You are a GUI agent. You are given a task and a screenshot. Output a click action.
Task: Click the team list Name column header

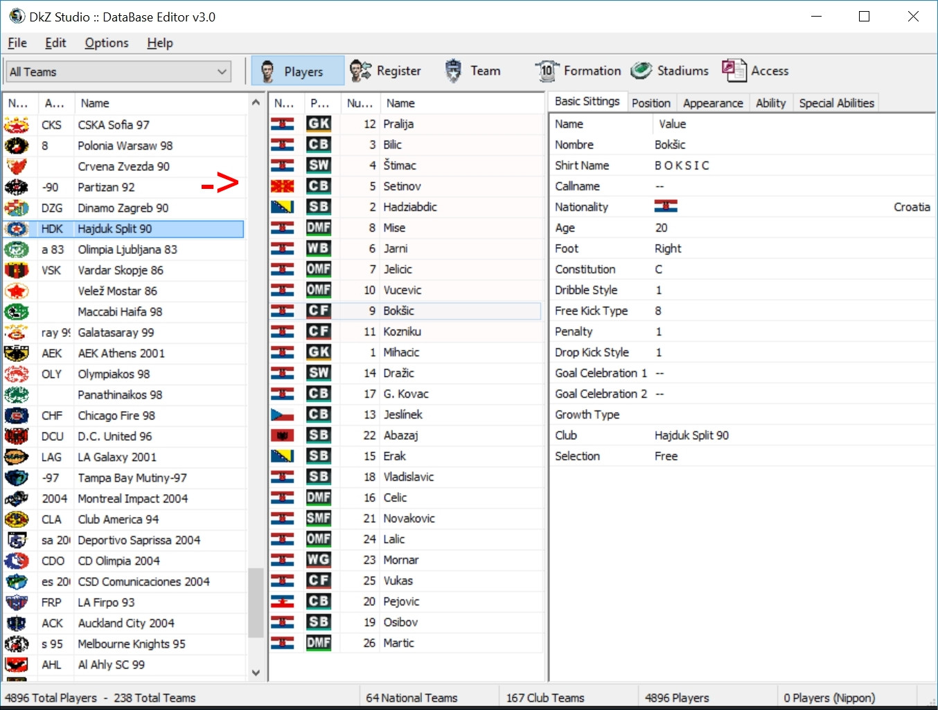pos(160,103)
